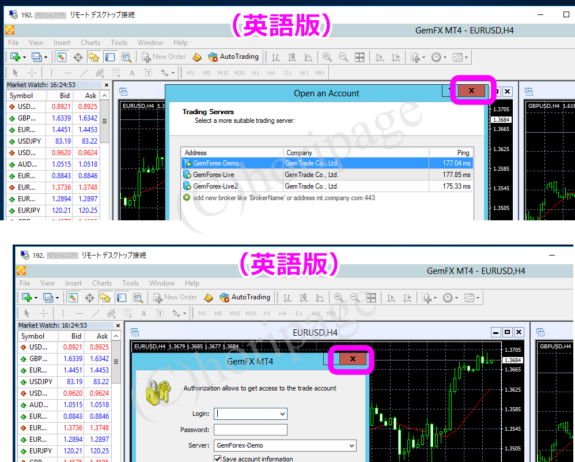Select GemForex-Live2 server row

[327, 186]
